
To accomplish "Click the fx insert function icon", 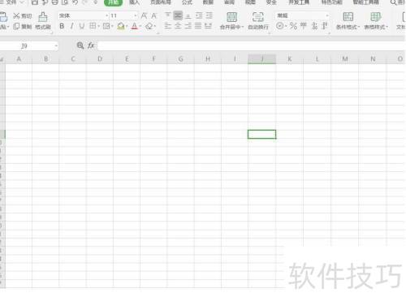I will (91, 45).
